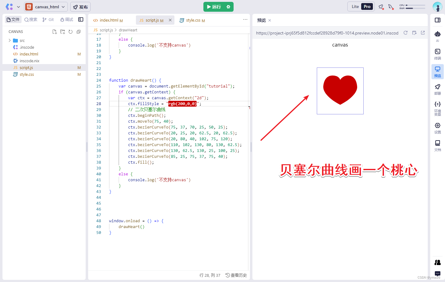
Task: Open the 设置 settings panel
Action: coord(438,128)
